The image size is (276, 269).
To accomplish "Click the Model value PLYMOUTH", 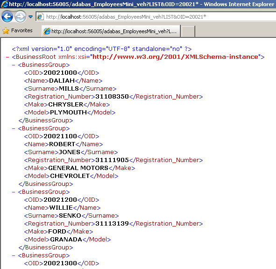I will click(68, 113).
